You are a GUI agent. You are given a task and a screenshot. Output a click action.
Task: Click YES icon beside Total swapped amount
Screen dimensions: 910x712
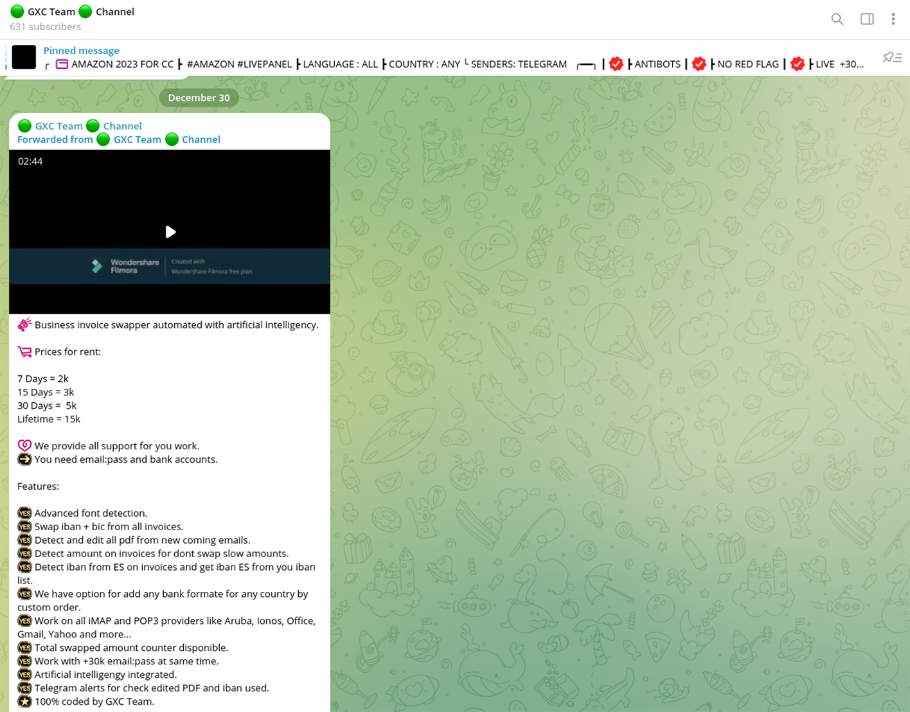coord(24,648)
